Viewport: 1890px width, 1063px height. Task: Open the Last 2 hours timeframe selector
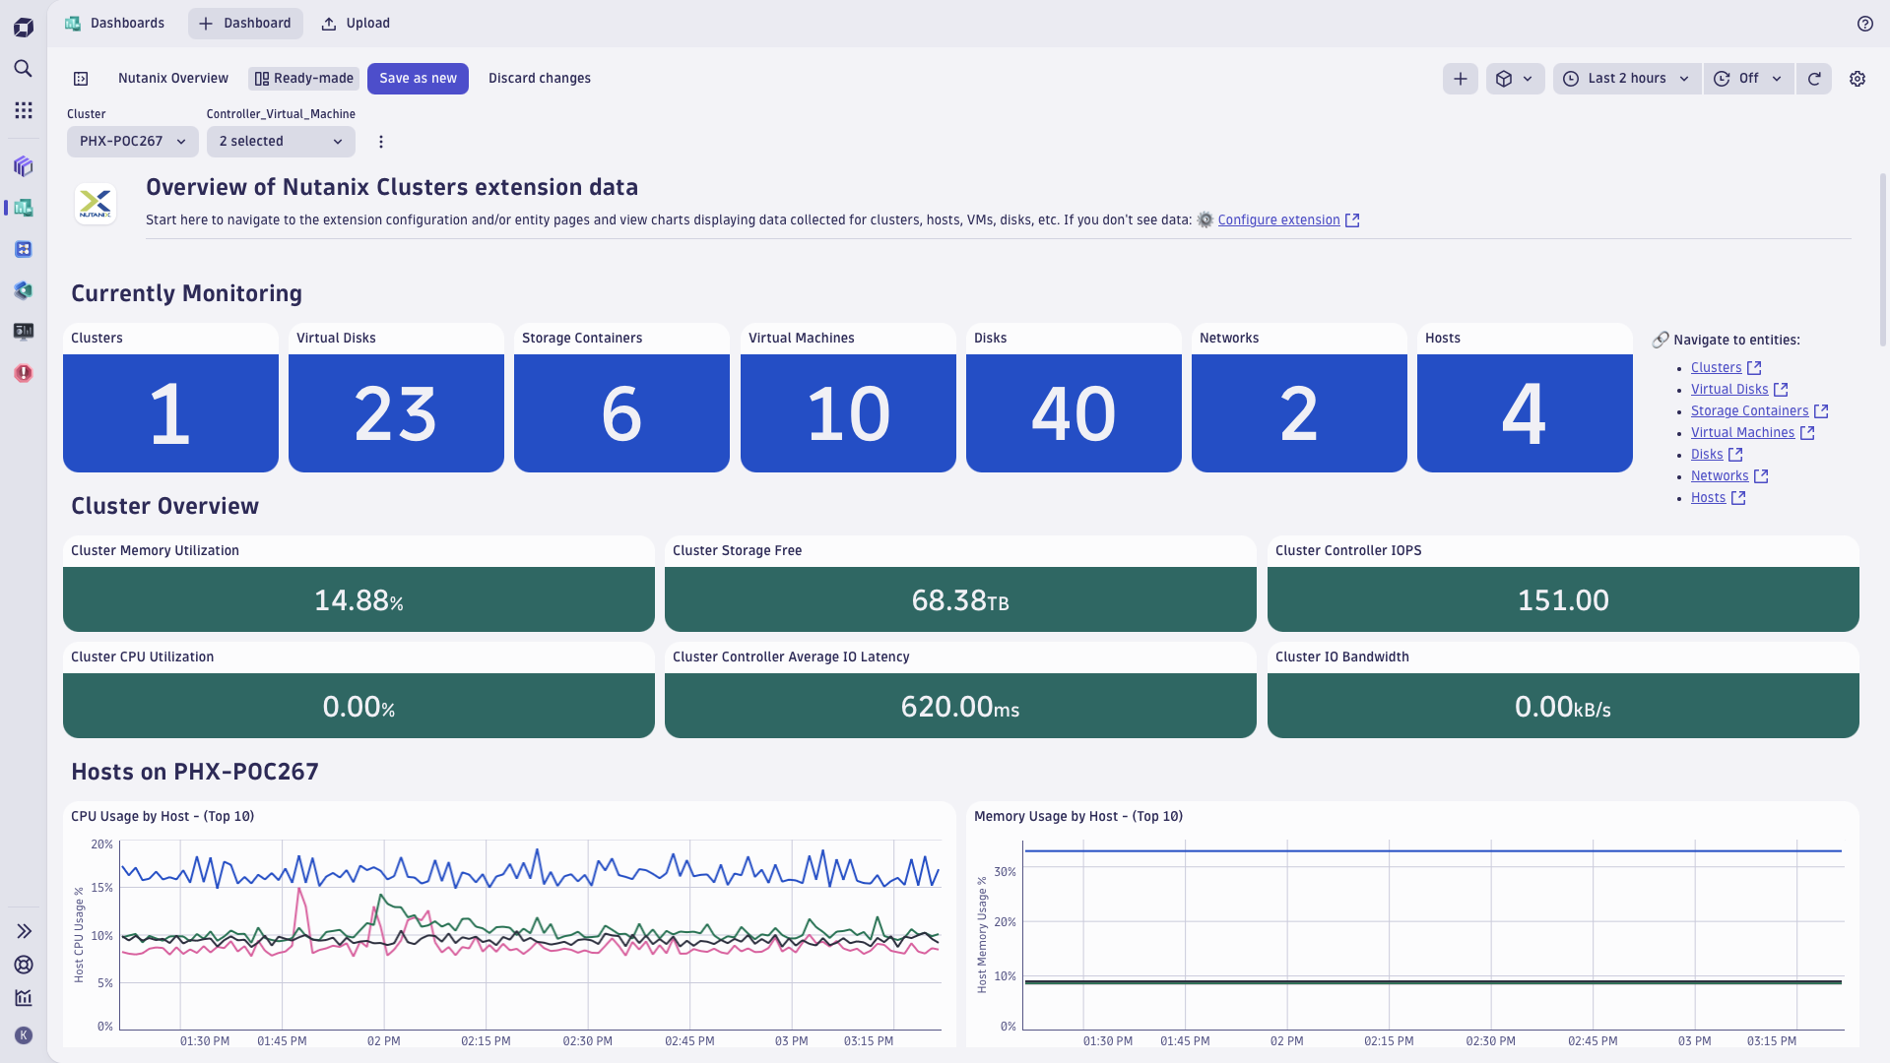(1627, 79)
